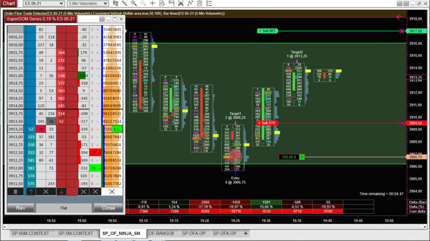Switch to the SP-60M-CONTEXT tab

point(30,233)
